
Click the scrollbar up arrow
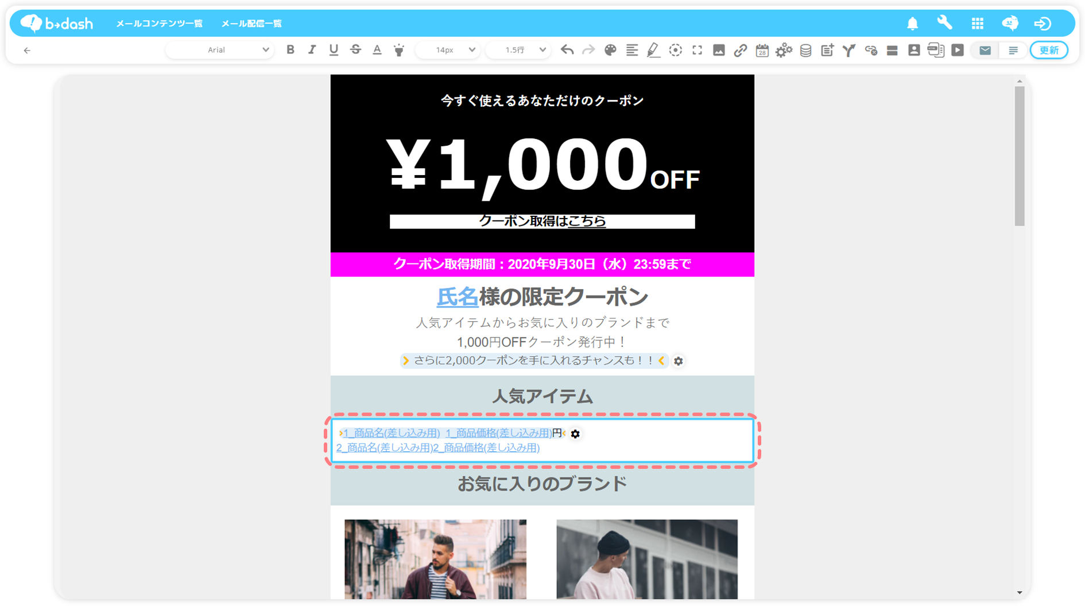(x=1020, y=81)
